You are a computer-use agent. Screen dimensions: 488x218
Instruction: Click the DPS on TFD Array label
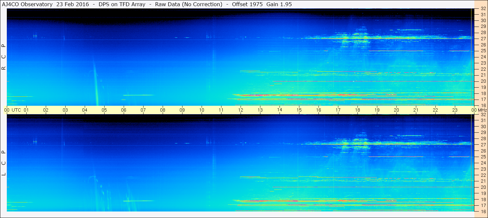point(122,5)
